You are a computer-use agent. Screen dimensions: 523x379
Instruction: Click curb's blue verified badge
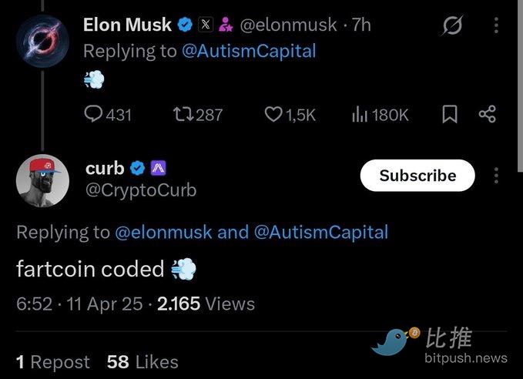(138, 168)
